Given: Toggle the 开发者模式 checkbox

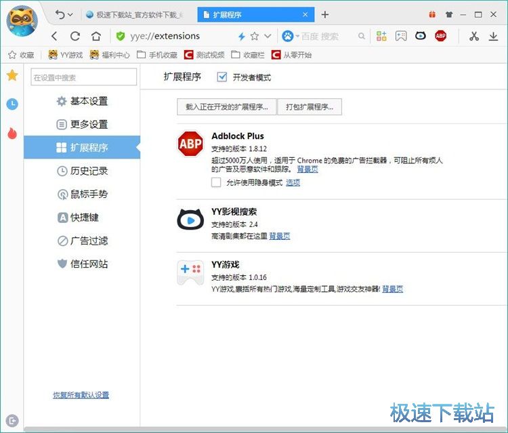Looking at the screenshot, I should [x=222, y=77].
